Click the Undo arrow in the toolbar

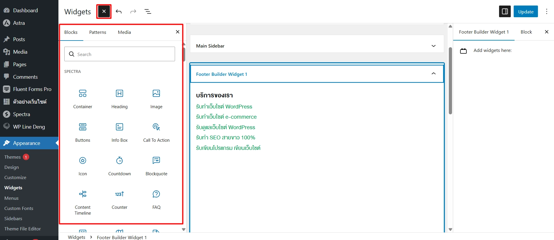point(119,12)
